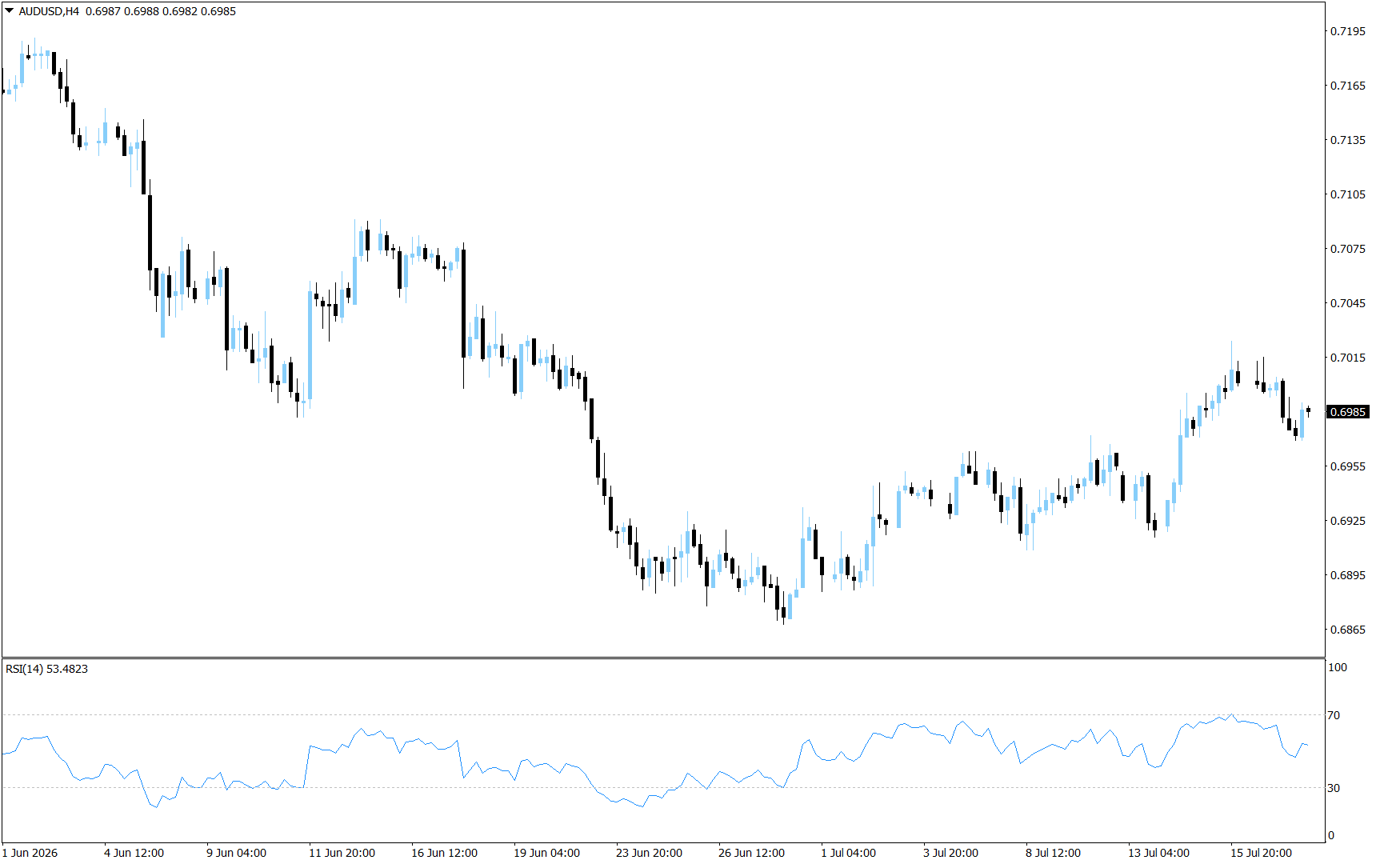Viewport: 1376px width, 864px height.
Task: Open the chart menu triangle beside AUDUSD,H4
Action: [10, 11]
